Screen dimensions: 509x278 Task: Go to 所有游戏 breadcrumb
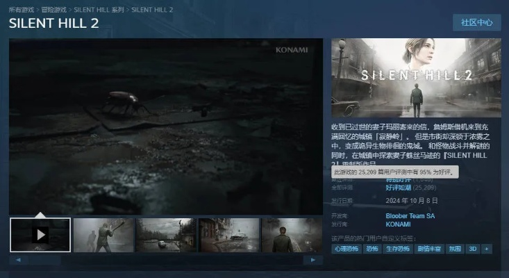coord(19,10)
